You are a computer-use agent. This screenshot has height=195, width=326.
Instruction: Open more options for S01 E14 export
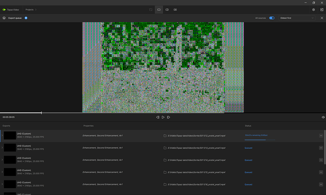pyautogui.click(x=321, y=160)
